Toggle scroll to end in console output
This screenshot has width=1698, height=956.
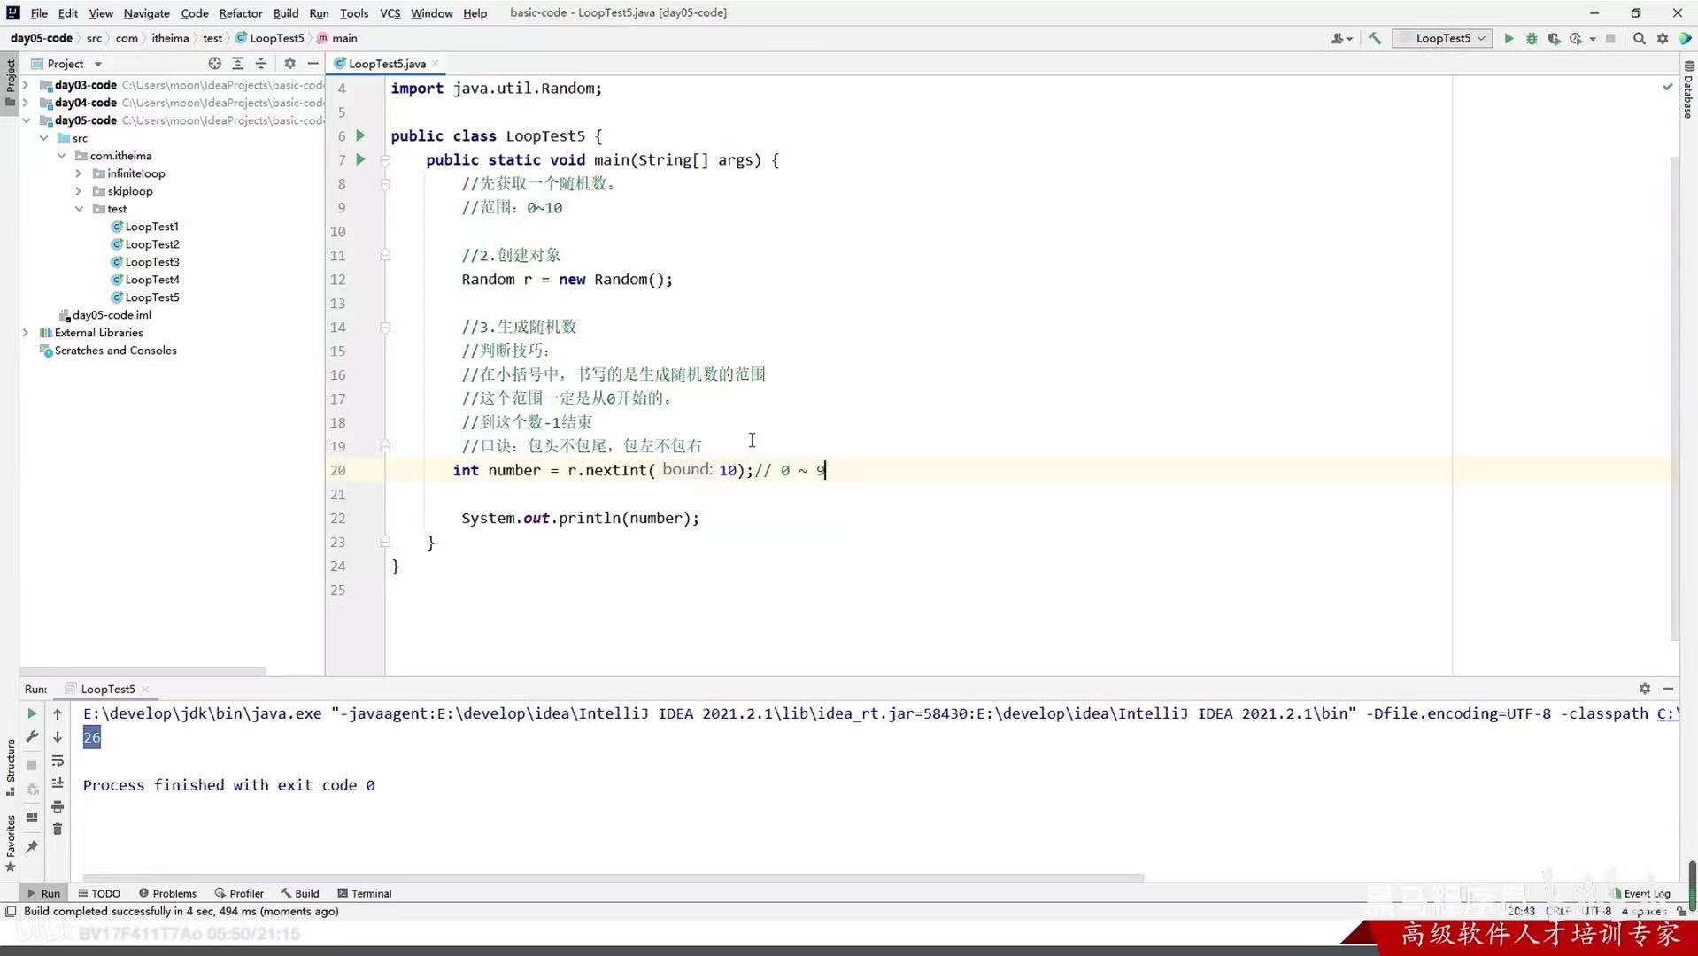pyautogui.click(x=58, y=783)
